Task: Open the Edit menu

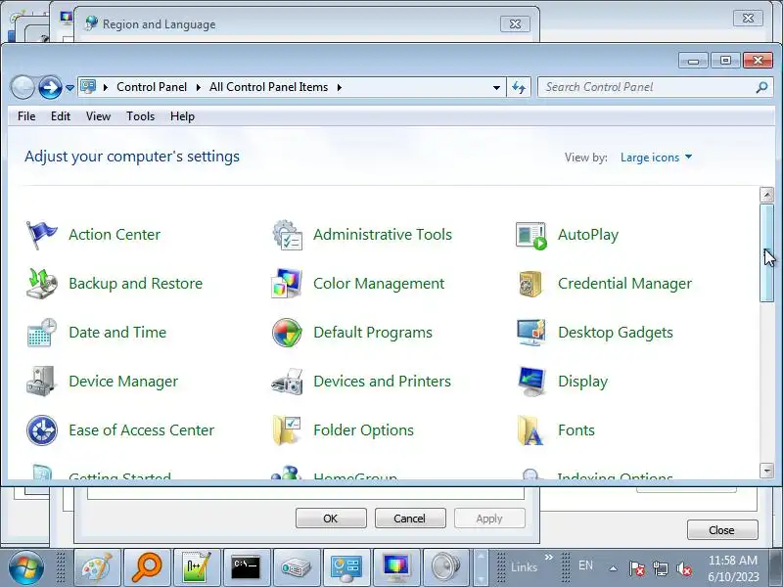Action: tap(61, 116)
